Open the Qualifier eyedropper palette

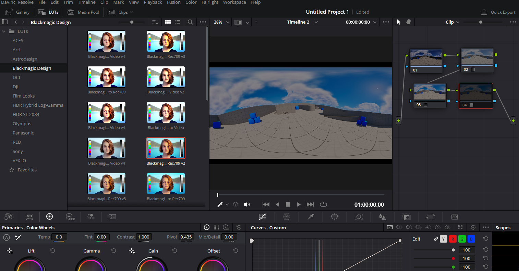click(x=311, y=217)
